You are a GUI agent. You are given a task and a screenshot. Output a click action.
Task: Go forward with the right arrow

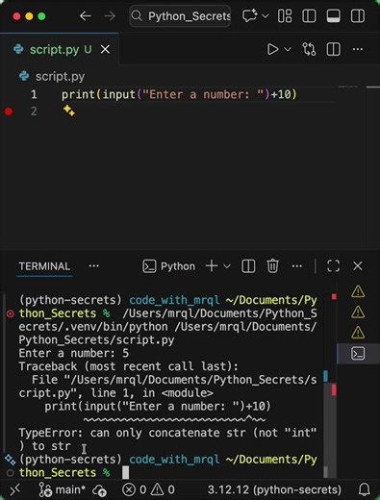pyautogui.click(x=110, y=15)
